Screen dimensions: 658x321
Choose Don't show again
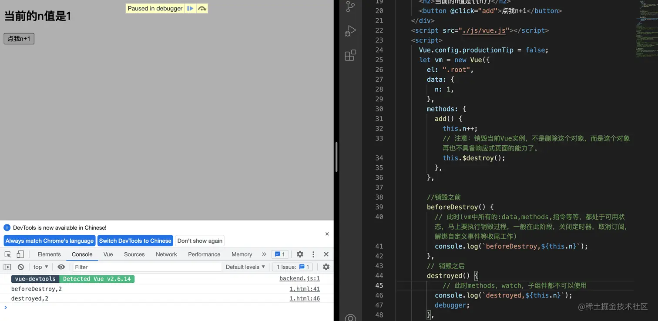click(200, 241)
